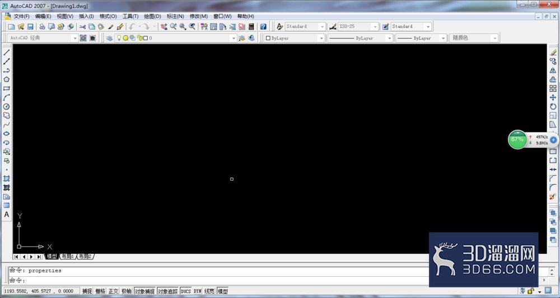560x298 pixels.
Task: Select the Hatch tool
Action: click(x=6, y=178)
